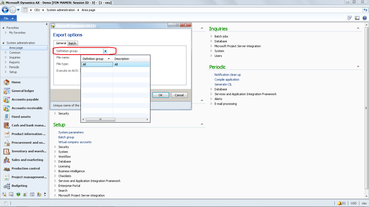
Task: Expand My favorites tree node
Action: point(6,33)
